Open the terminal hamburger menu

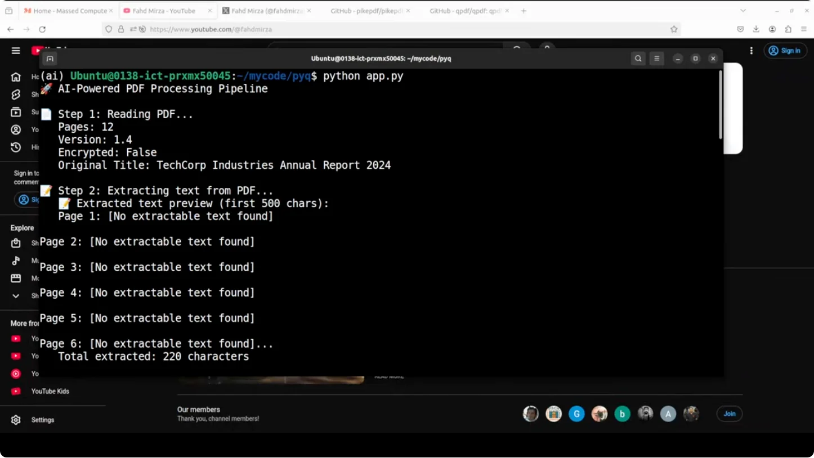point(656,59)
